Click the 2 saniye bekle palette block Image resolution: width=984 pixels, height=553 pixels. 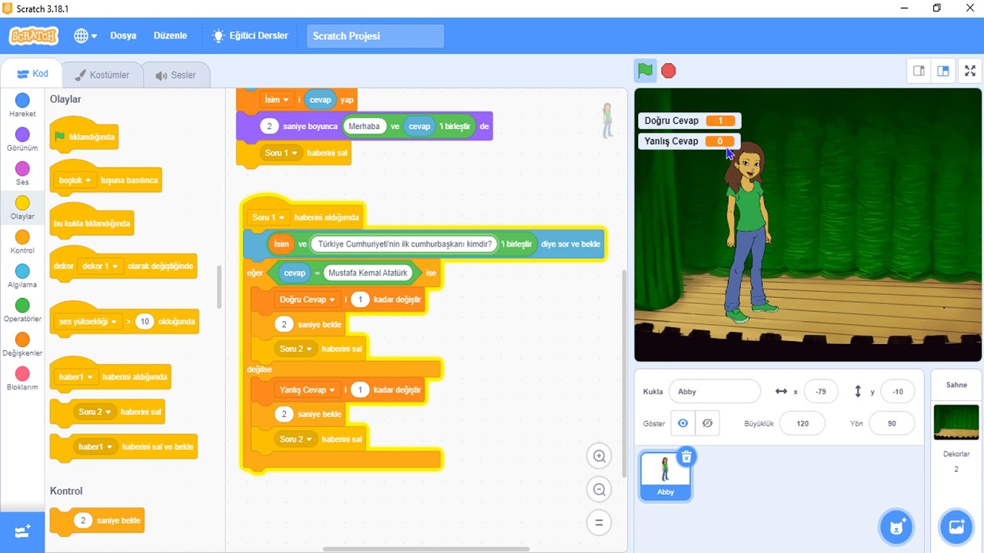(96, 520)
